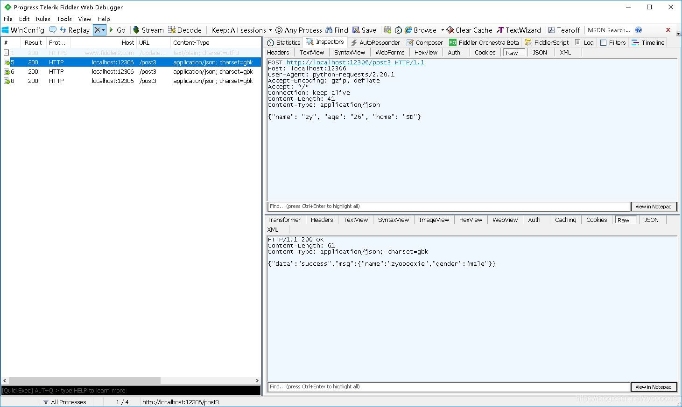This screenshot has width=682, height=407.
Task: Open the Log tab
Action: [x=584, y=42]
